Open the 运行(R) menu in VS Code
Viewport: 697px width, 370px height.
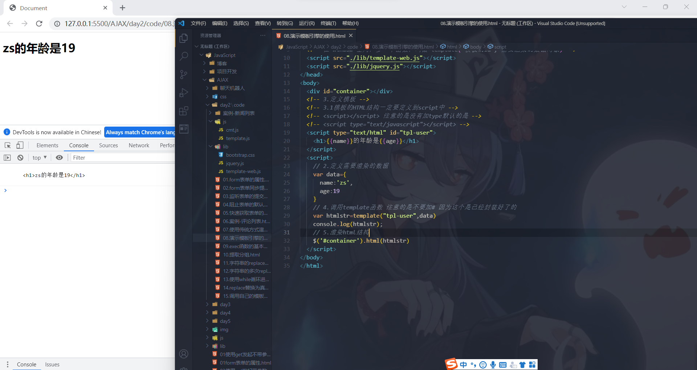(x=307, y=23)
